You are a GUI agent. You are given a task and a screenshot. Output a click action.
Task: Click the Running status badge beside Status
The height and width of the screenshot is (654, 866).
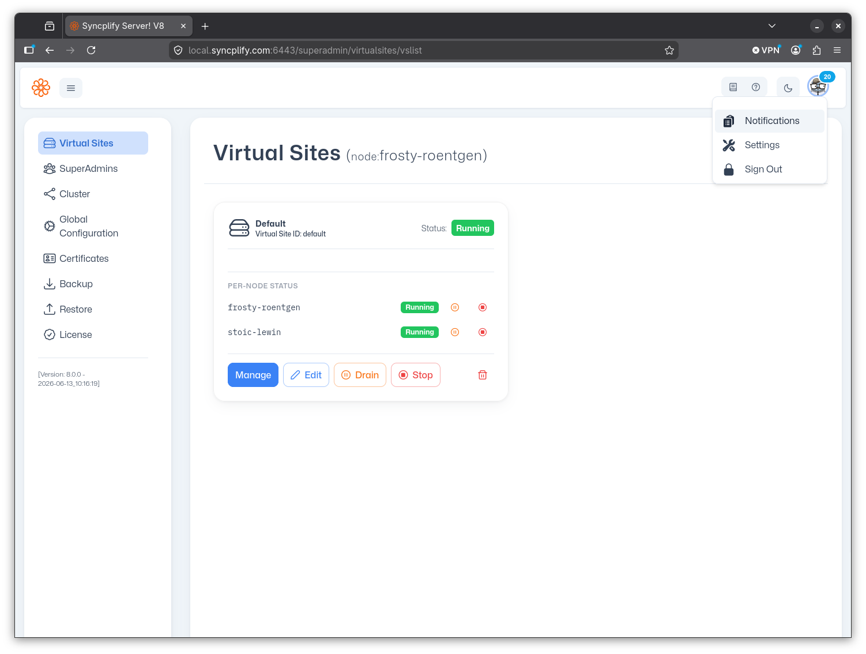[473, 228]
